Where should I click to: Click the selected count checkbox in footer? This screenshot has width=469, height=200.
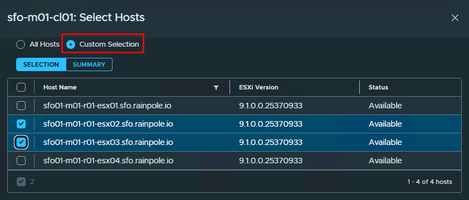[21, 182]
